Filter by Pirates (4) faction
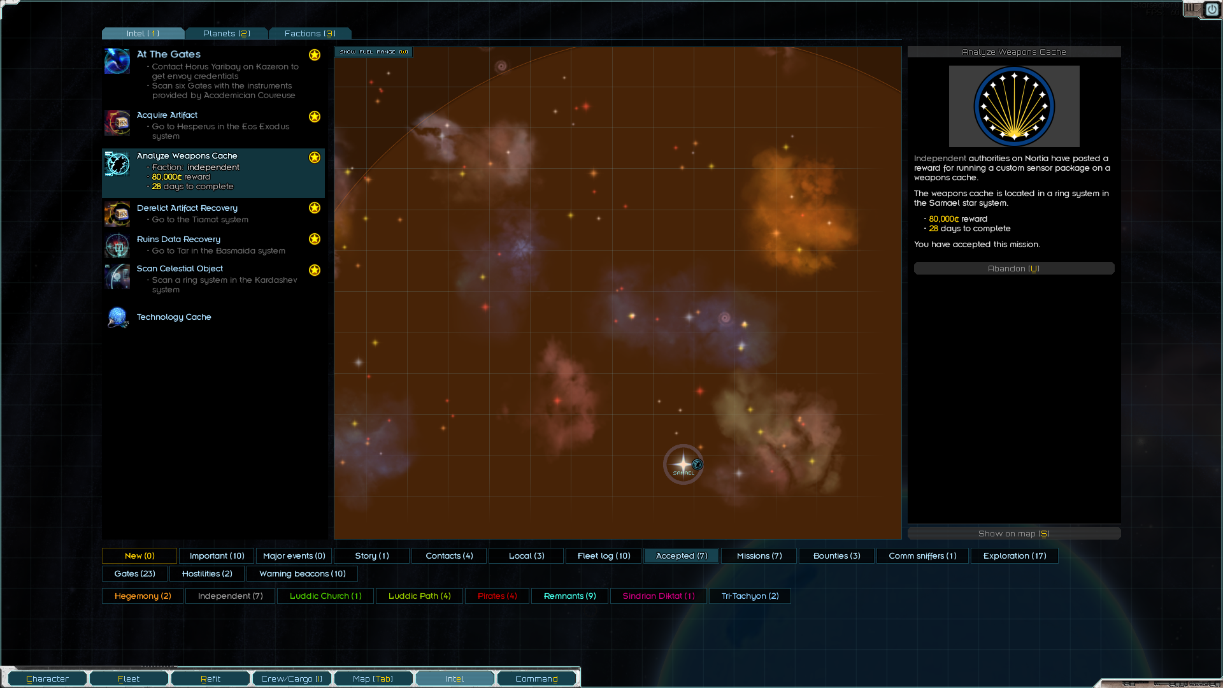 (497, 596)
